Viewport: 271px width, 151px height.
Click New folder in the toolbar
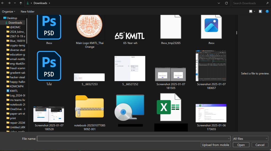(x=28, y=11)
